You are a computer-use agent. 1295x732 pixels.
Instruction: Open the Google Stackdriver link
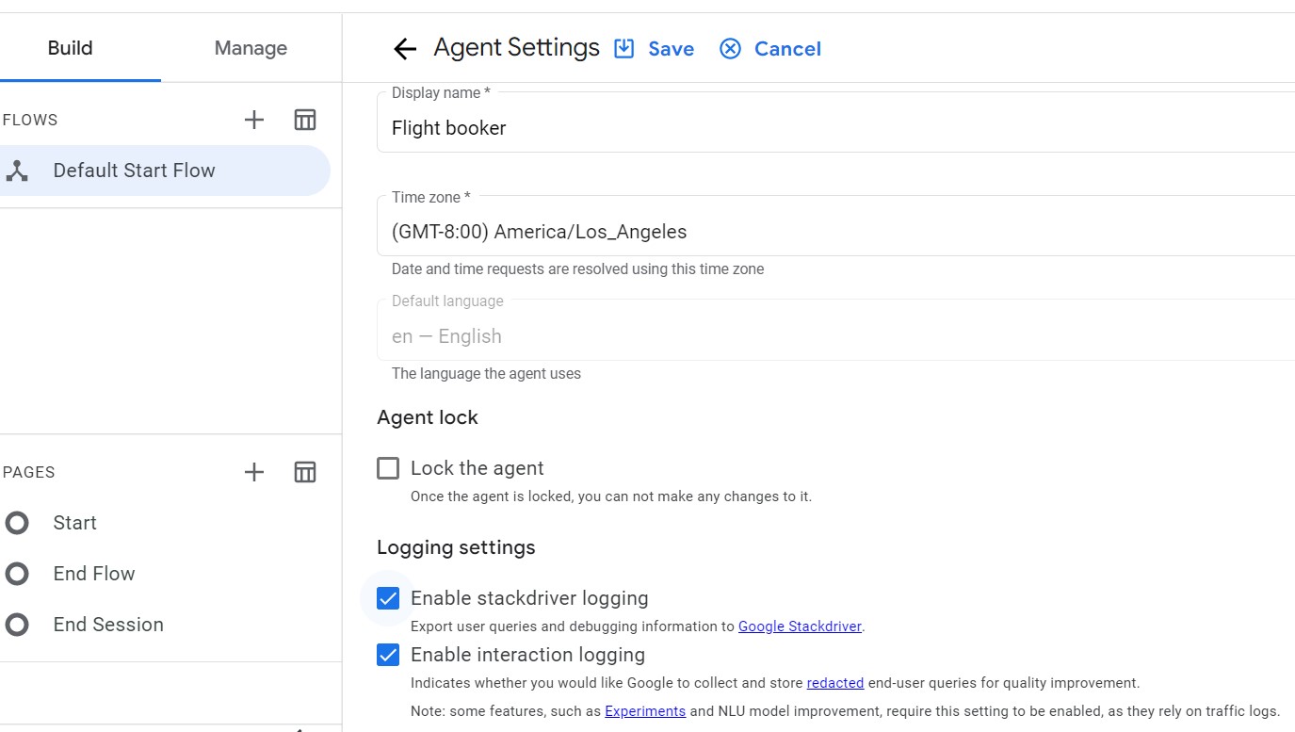pyautogui.click(x=800, y=626)
